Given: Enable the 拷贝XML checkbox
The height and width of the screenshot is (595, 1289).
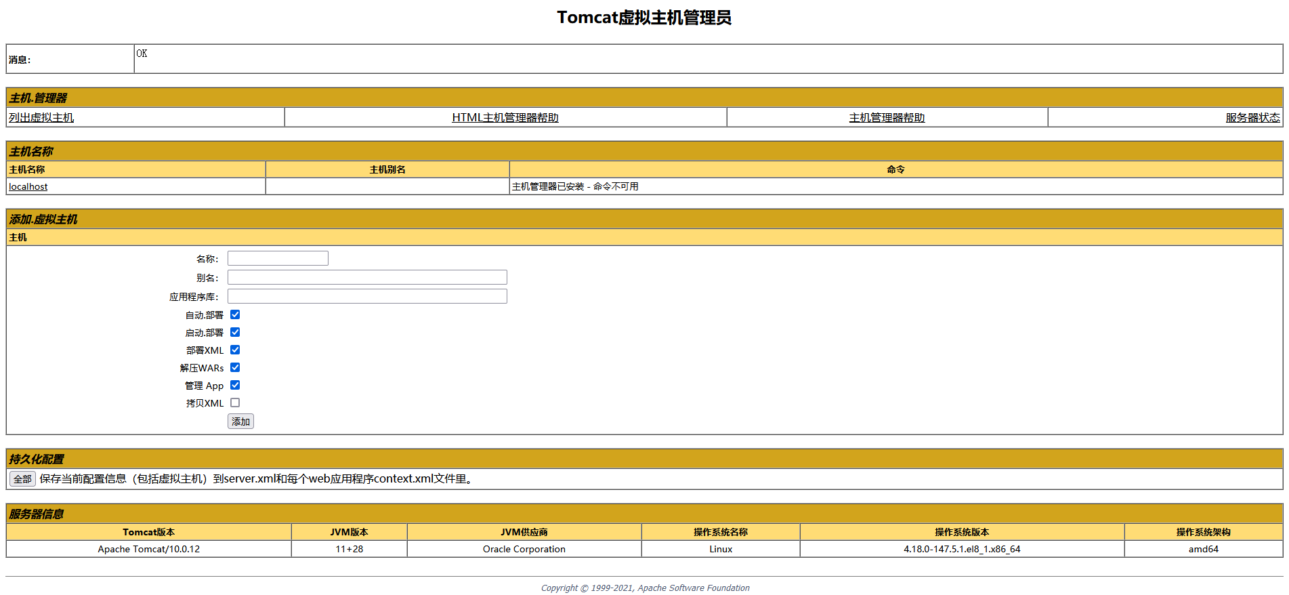Looking at the screenshot, I should 235,403.
